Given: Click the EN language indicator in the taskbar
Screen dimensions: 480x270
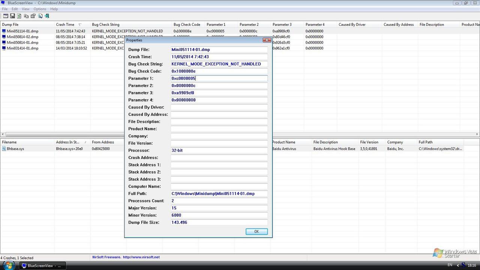Looking at the screenshot, I should click(450, 265).
